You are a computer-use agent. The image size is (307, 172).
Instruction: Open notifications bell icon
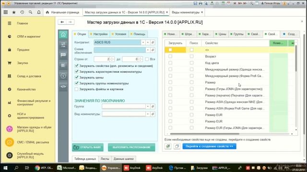39,12
